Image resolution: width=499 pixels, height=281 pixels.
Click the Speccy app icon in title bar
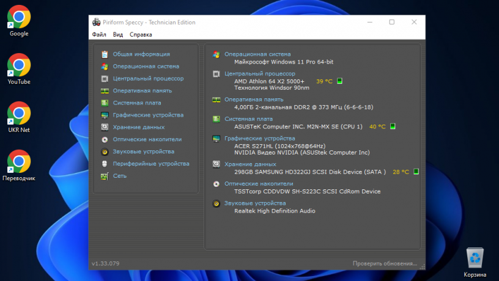point(96,22)
